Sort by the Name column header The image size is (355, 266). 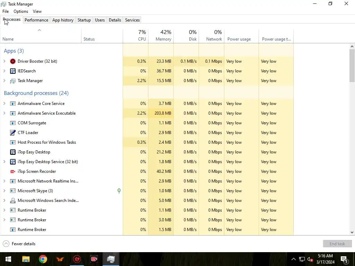point(41,36)
